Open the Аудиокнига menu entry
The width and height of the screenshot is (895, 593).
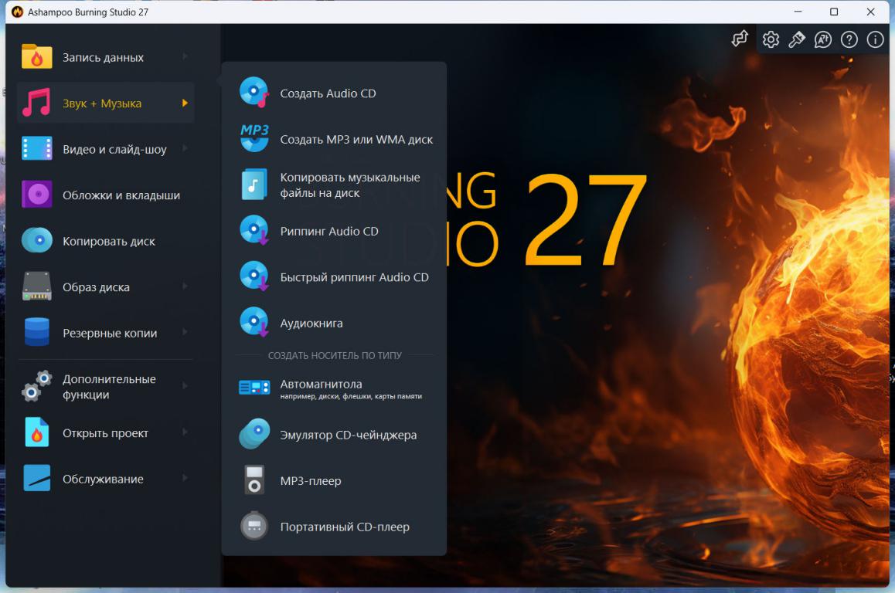point(311,324)
